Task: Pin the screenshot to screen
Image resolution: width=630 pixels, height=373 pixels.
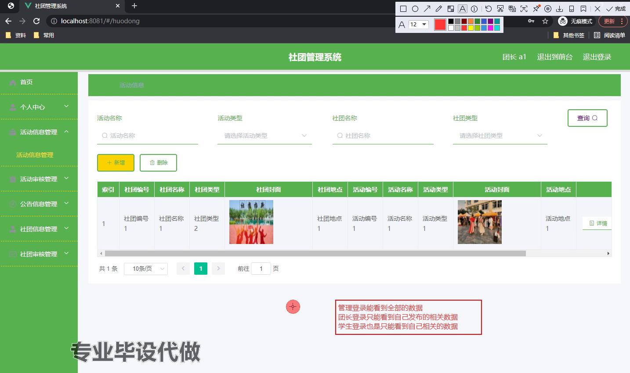Action: tap(536, 9)
